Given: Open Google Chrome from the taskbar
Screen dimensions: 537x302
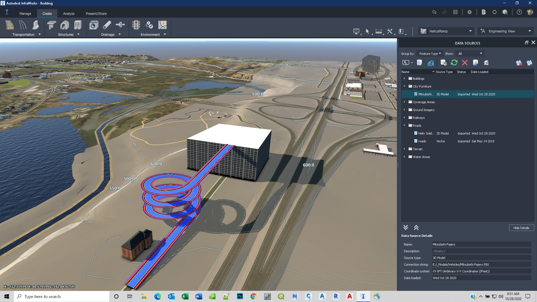Looking at the screenshot, I should 253,296.
